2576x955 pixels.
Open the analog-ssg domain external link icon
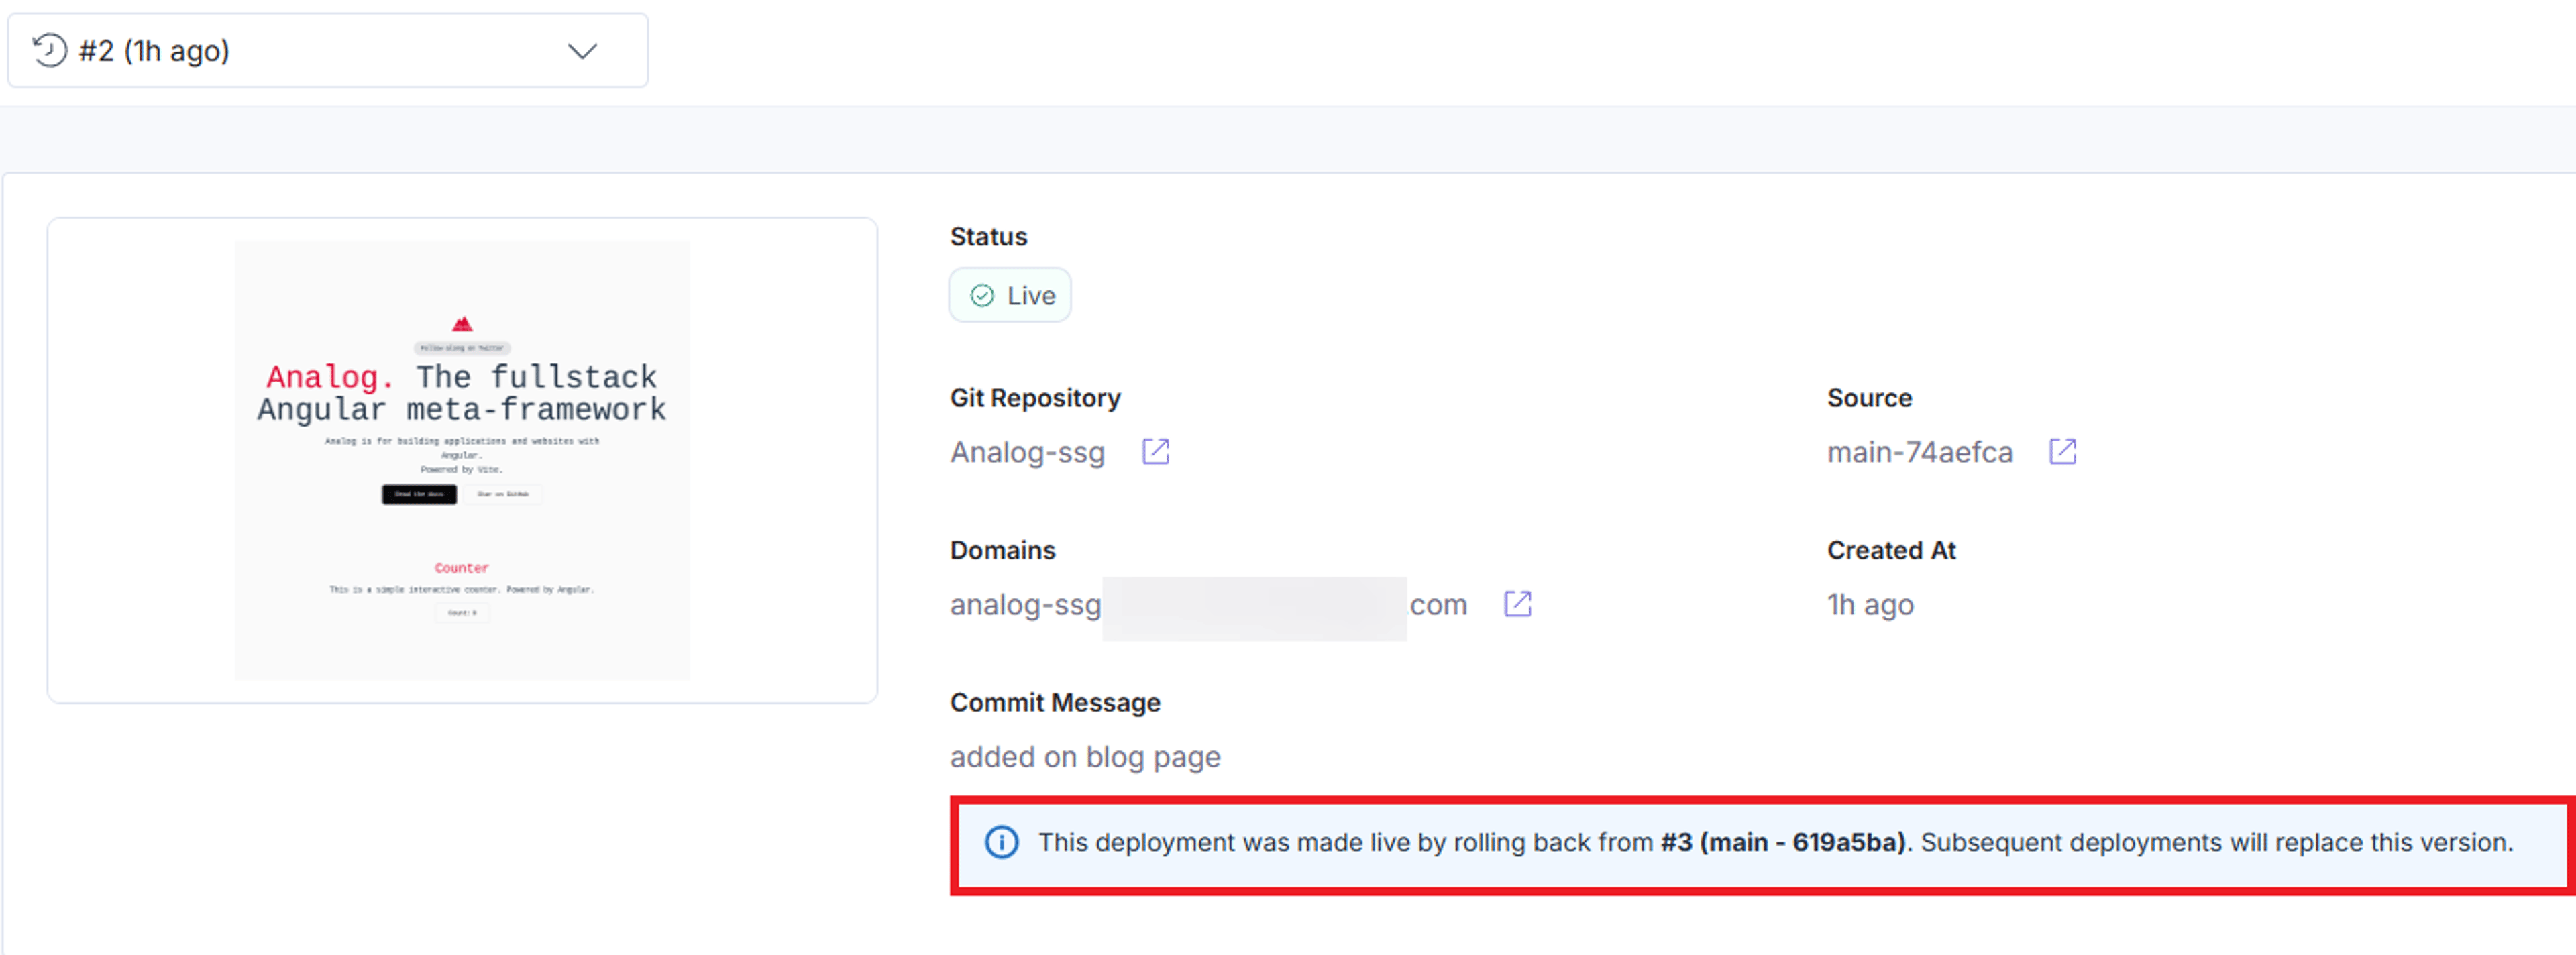pos(1517,604)
